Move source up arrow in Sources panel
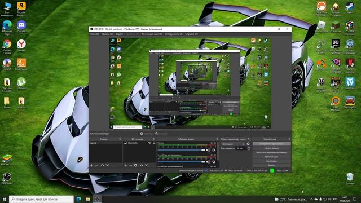 pos(142,165)
